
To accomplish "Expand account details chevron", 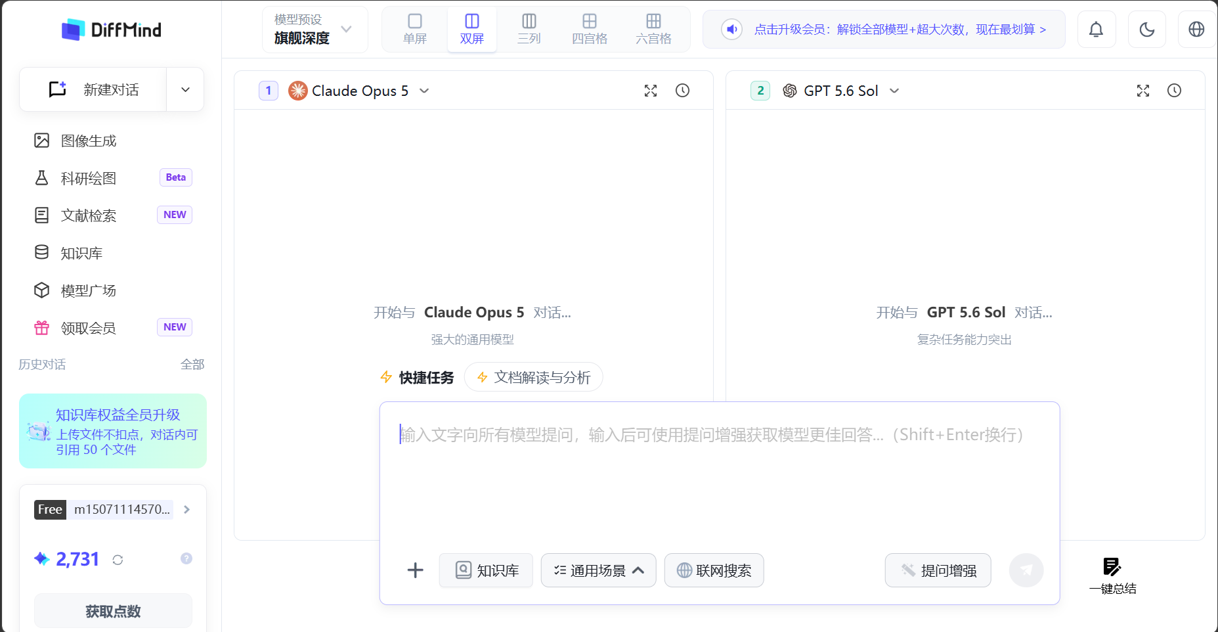I will 187,509.
